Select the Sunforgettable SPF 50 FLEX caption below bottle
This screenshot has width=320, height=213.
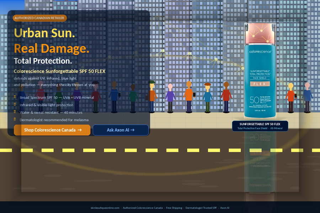(x=260, y=126)
